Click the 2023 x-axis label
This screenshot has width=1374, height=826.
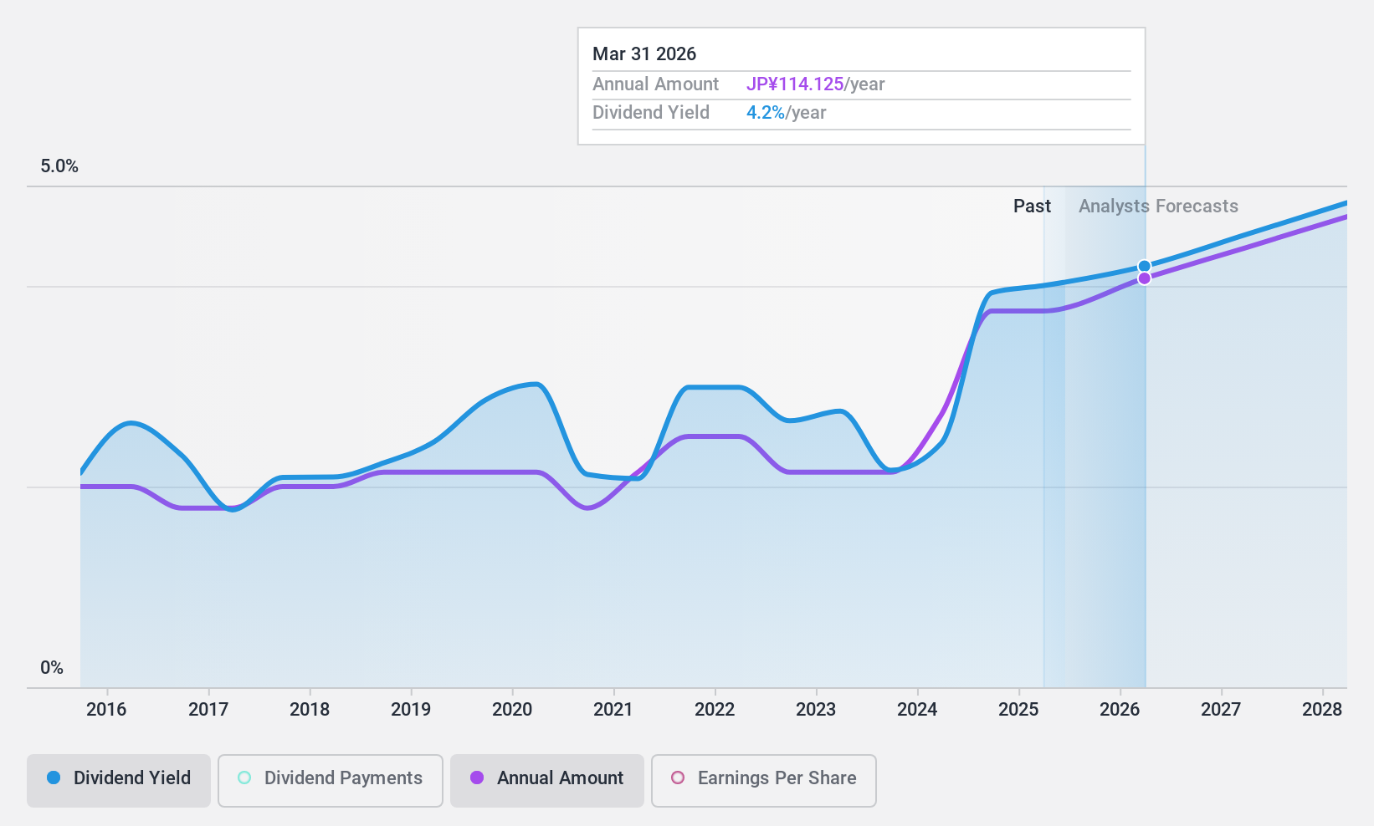(x=816, y=710)
